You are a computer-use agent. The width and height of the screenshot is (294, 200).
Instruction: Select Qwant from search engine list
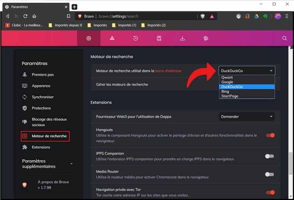pyautogui.click(x=246, y=77)
